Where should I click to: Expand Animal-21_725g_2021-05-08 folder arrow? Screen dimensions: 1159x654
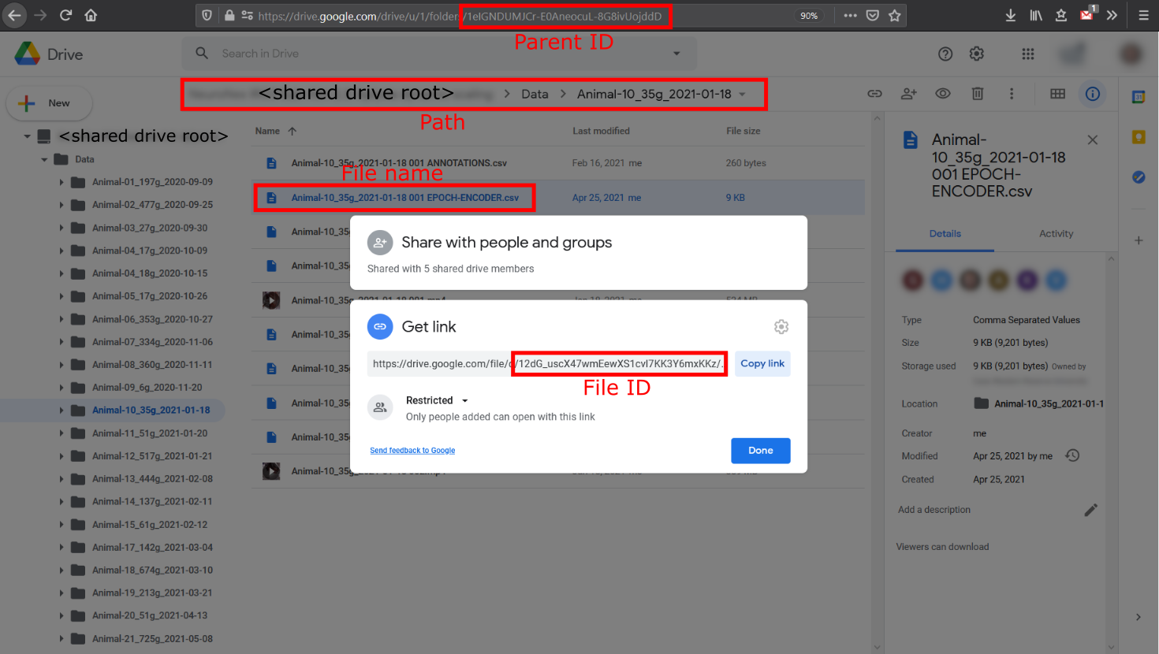(61, 639)
